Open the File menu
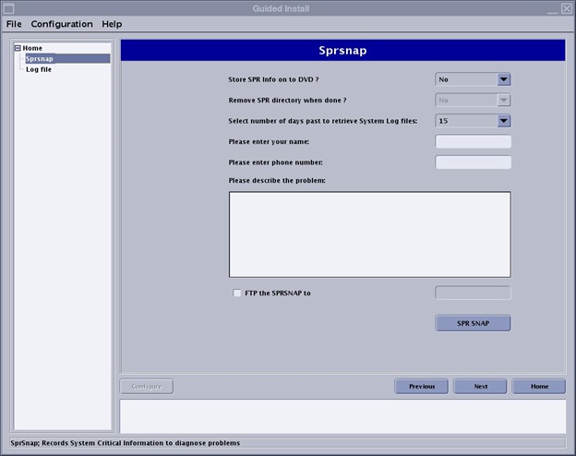 tap(14, 24)
